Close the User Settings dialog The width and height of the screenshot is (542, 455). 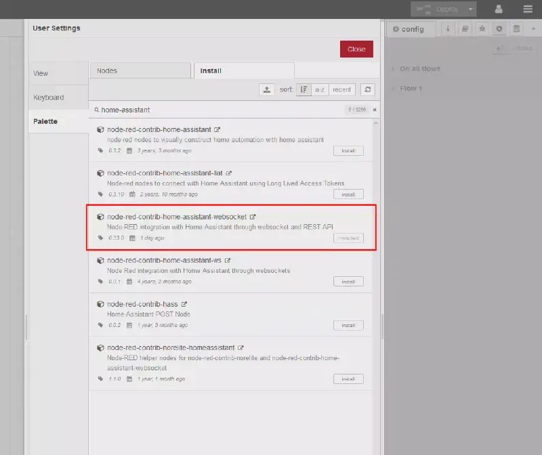356,49
